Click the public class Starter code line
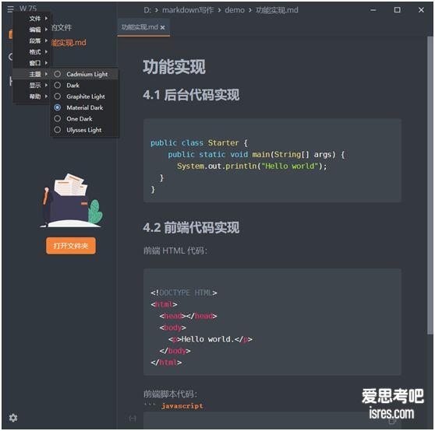This screenshot has height=431, width=435. coord(199,143)
